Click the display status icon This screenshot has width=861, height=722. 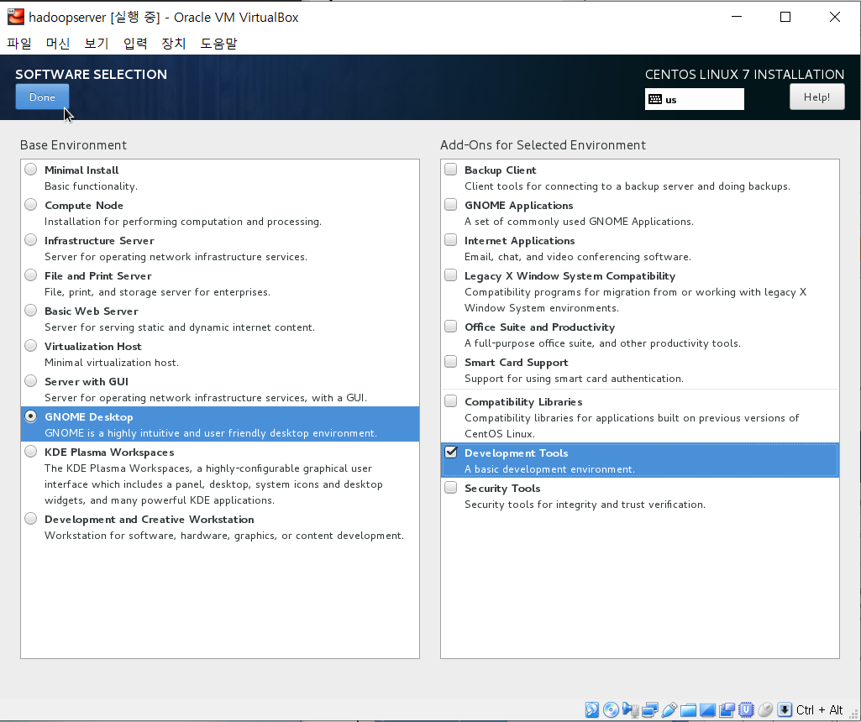pyautogui.click(x=707, y=710)
